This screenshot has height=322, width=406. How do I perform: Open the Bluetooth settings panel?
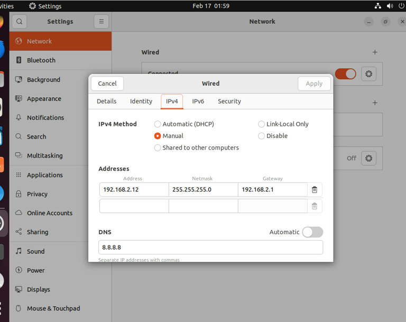click(x=41, y=60)
